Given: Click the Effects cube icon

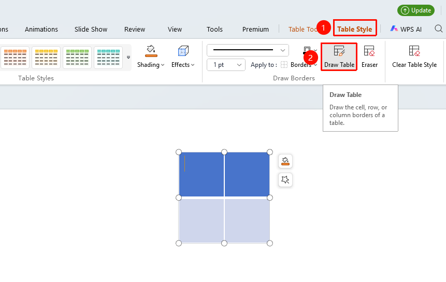Looking at the screenshot, I should click(183, 51).
